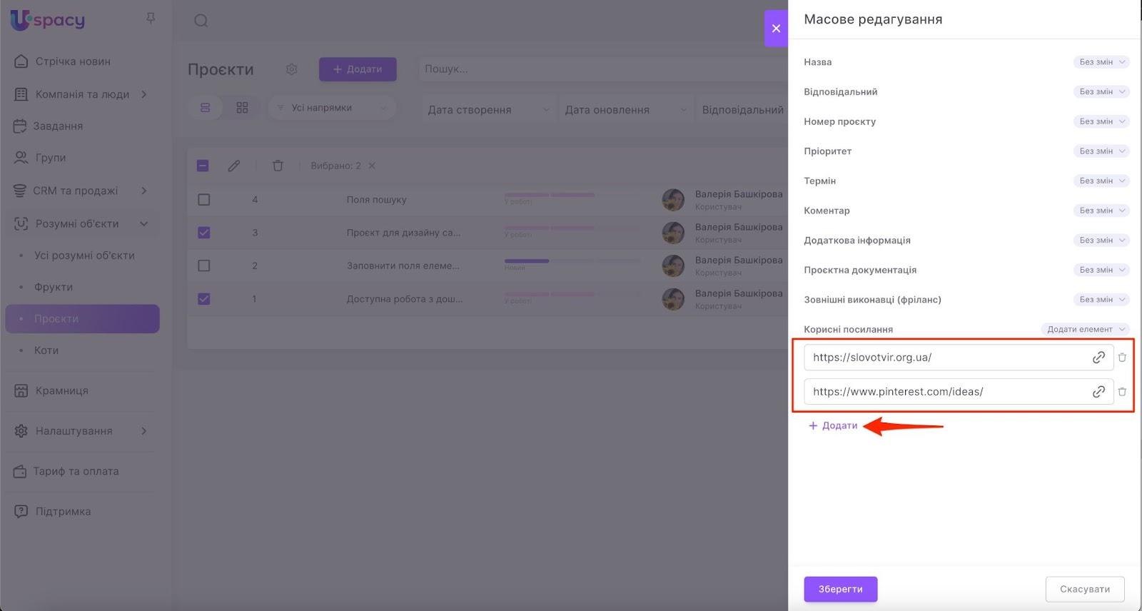Viewport: 1142px width, 611px height.
Task: Click progress bar of Поля пошуку row
Action: 572,195
